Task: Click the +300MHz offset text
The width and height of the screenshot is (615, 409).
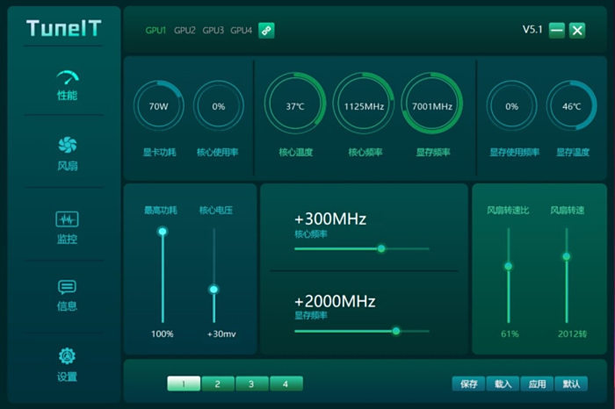Action: (x=330, y=219)
